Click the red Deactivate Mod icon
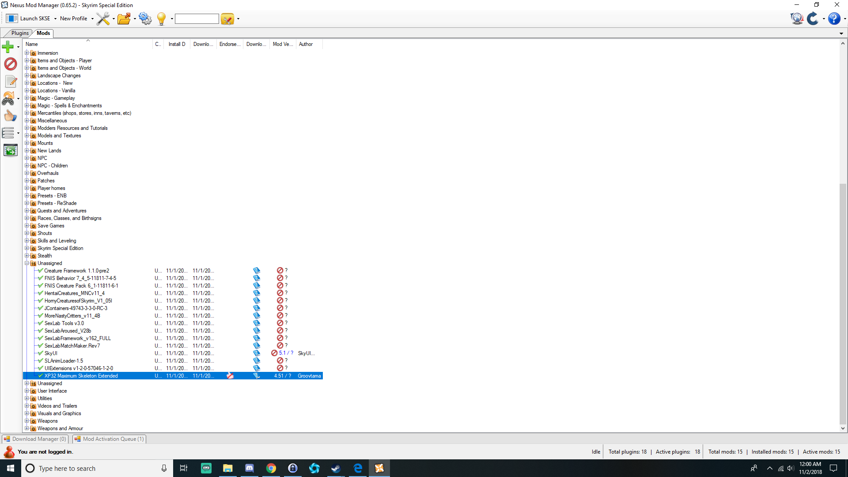The image size is (848, 477). tap(10, 64)
